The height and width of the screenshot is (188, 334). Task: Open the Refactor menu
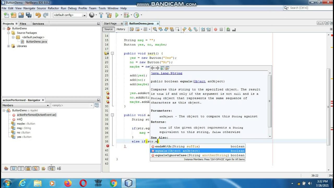53,8
